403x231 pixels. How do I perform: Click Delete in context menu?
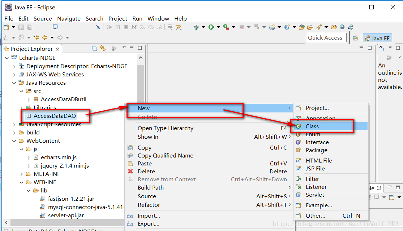[209, 171]
